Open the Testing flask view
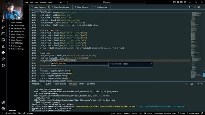This screenshot has height=115, width=205. (3, 46)
